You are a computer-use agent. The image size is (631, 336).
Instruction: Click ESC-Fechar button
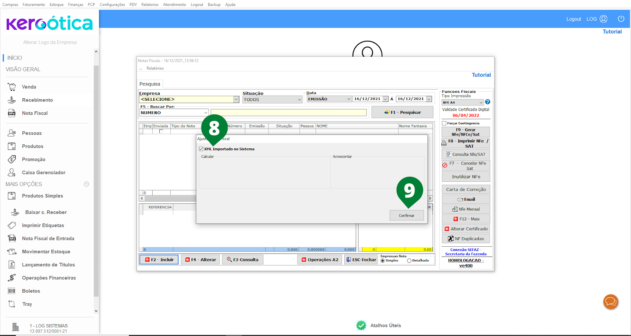[361, 260]
